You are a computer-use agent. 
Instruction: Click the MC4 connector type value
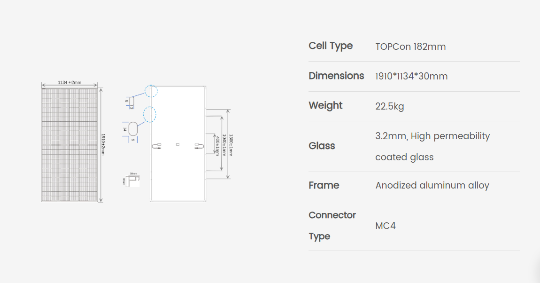click(x=386, y=226)
